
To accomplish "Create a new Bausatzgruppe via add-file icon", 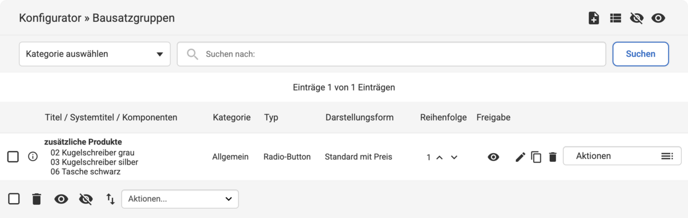I will 594,18.
